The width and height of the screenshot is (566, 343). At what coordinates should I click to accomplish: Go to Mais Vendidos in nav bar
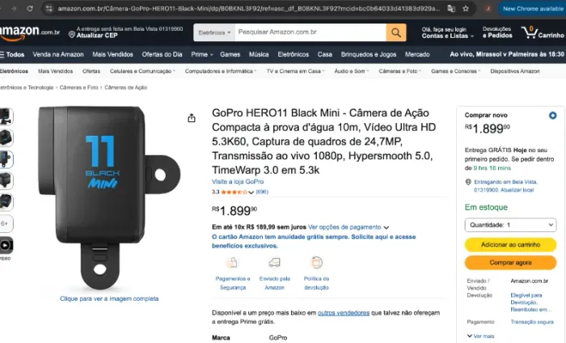(x=112, y=54)
